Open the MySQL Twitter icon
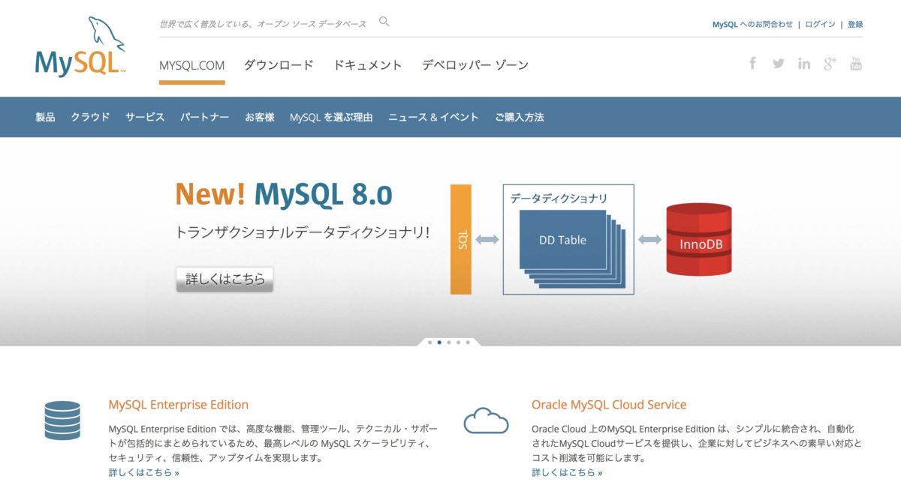Image resolution: width=901 pixels, height=488 pixels. [x=779, y=64]
